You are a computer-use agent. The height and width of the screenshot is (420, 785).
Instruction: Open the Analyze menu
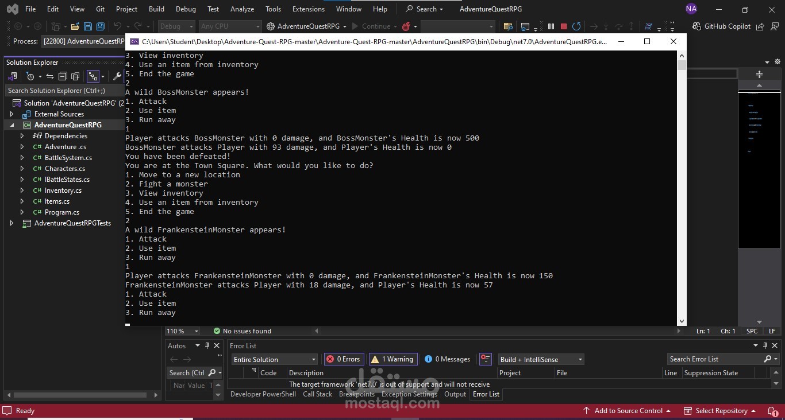click(242, 9)
